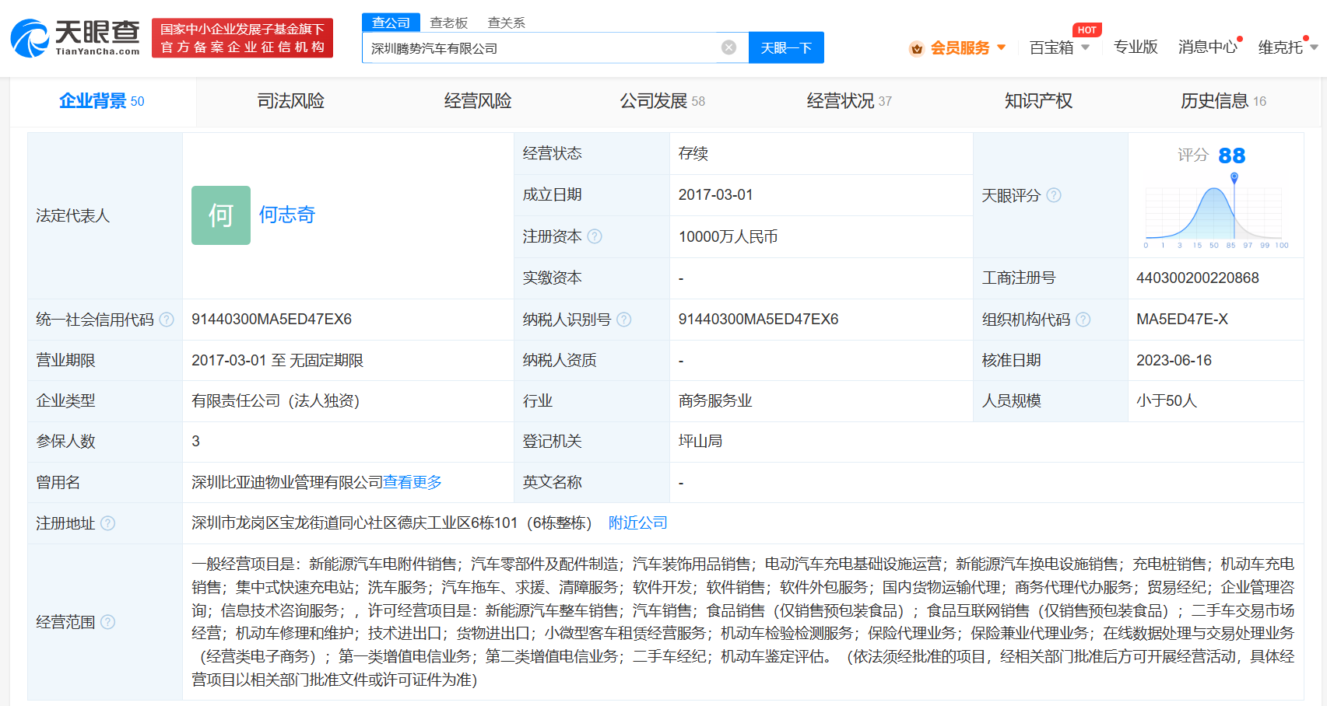Click the score value 88
The height and width of the screenshot is (706, 1327).
(1232, 156)
